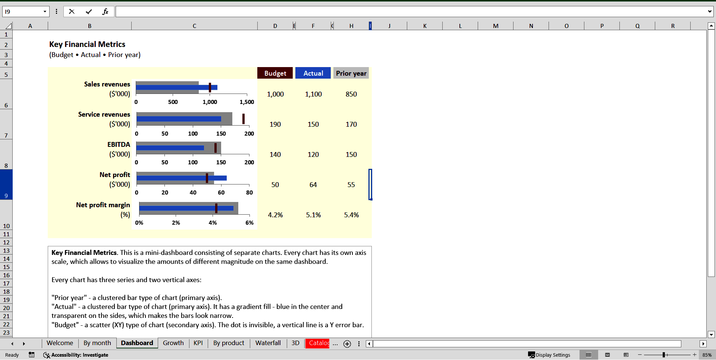Select the Net profit actual value 64
Screen dimensions: 716x360
pos(313,184)
